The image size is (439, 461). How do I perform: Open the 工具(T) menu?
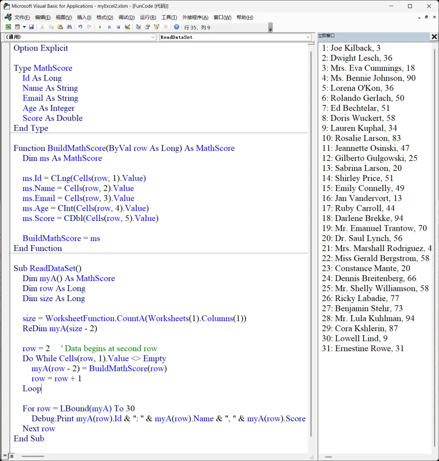click(169, 17)
